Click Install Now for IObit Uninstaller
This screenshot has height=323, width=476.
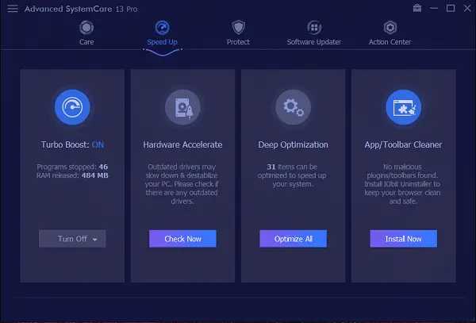point(404,239)
